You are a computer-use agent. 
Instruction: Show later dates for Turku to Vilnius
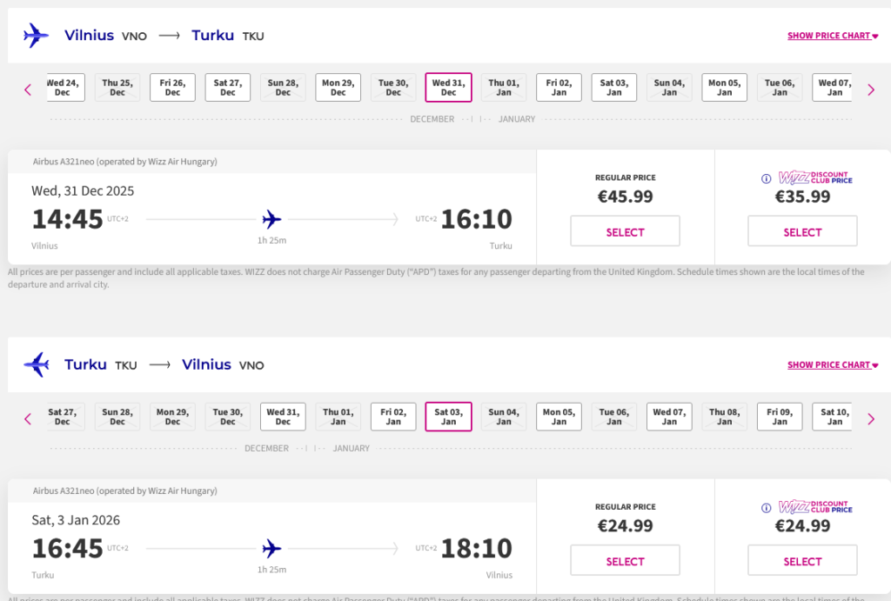(871, 418)
